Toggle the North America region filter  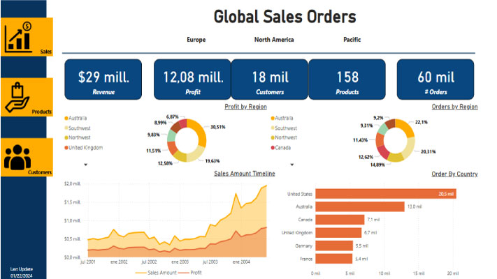pos(274,40)
